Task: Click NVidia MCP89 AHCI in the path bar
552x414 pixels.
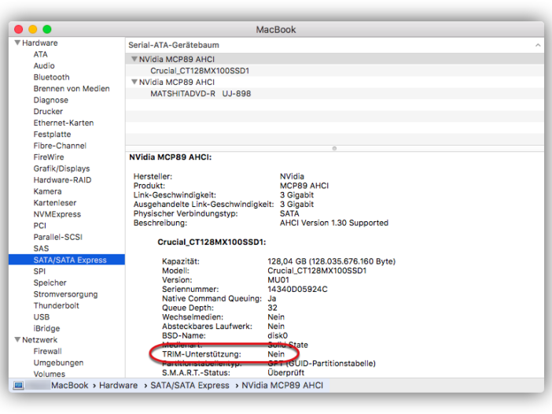Action: (282, 386)
